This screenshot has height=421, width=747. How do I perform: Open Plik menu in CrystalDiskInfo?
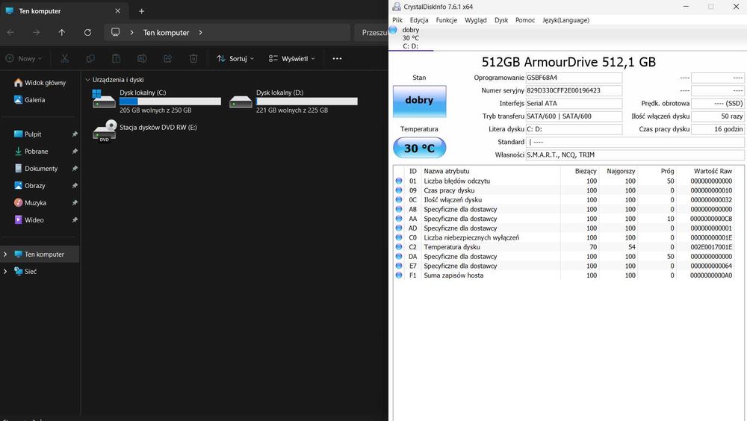pos(397,20)
